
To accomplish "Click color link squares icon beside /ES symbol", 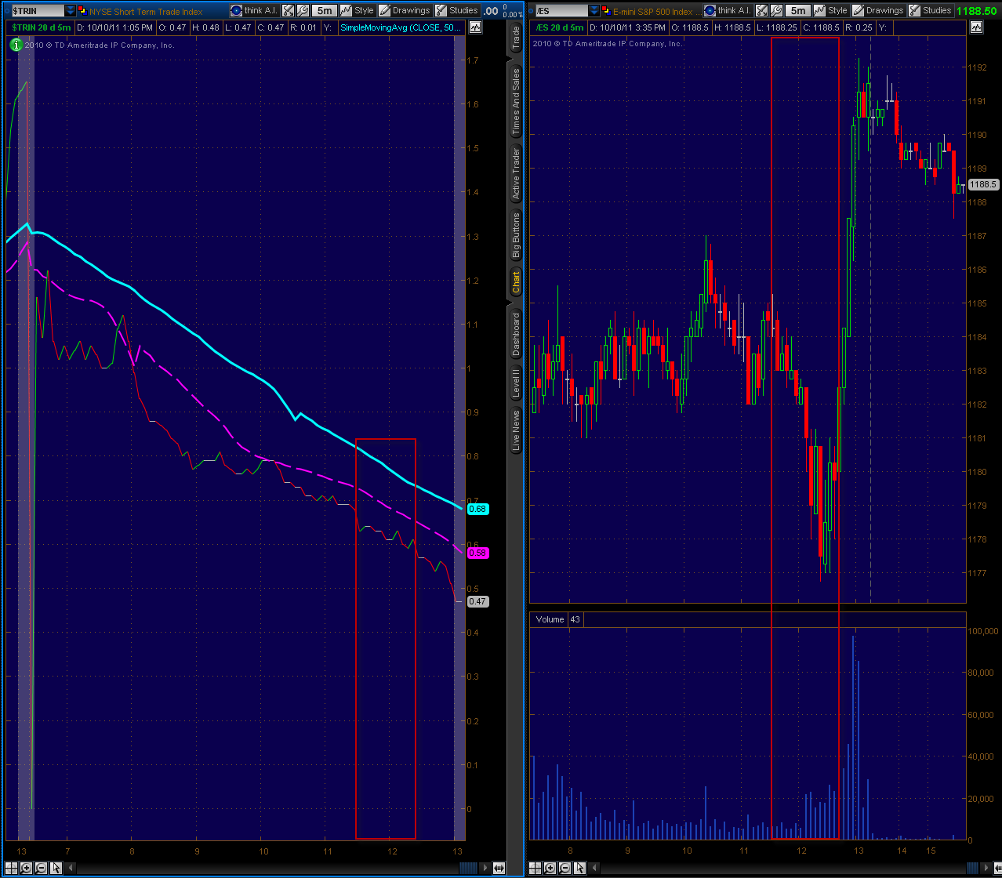I will [605, 10].
